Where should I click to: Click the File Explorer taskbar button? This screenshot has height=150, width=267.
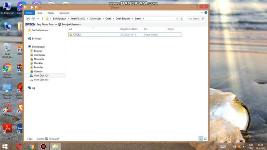55,146
